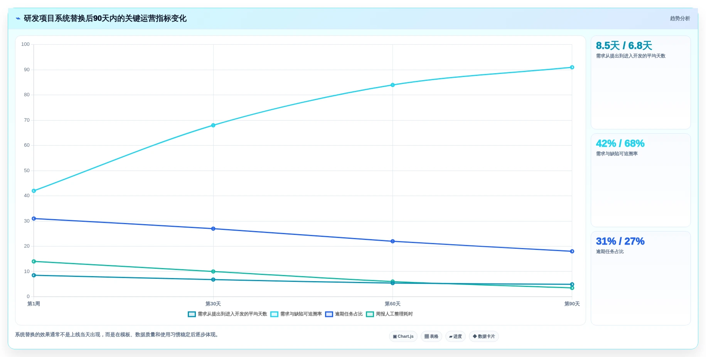
Task: Click the 31% / 27% card value
Action: (x=620, y=241)
